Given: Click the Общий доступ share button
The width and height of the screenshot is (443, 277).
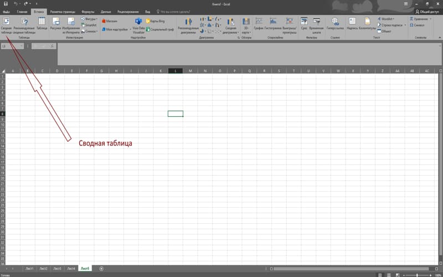Looking at the screenshot, I should tap(427, 12).
